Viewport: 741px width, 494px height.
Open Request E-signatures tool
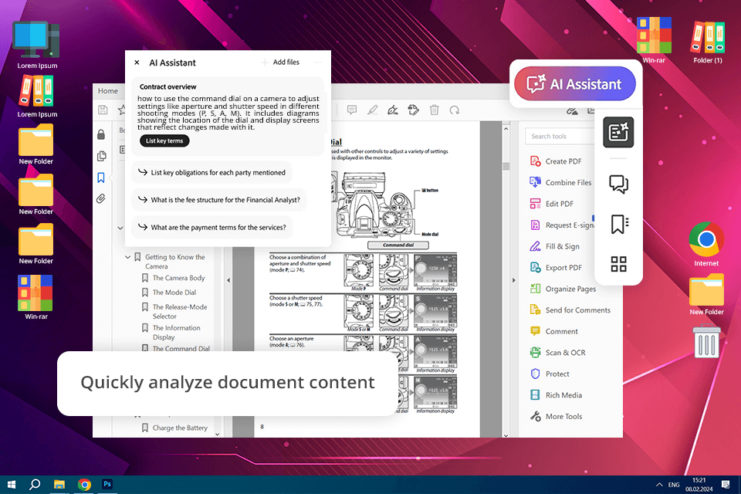point(562,225)
